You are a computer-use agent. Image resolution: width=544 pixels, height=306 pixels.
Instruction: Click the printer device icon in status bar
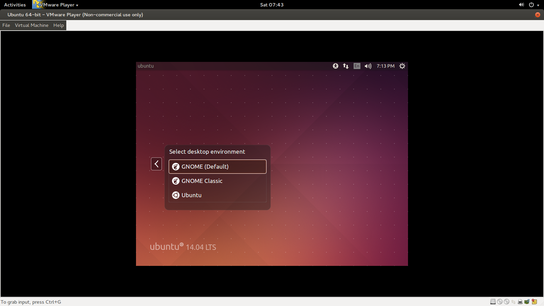[520, 302]
